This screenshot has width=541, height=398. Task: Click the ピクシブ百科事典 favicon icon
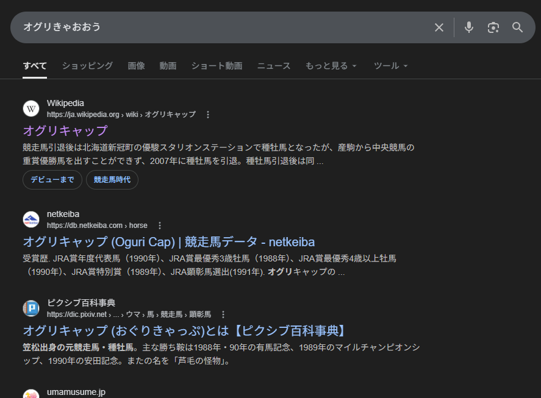click(31, 308)
